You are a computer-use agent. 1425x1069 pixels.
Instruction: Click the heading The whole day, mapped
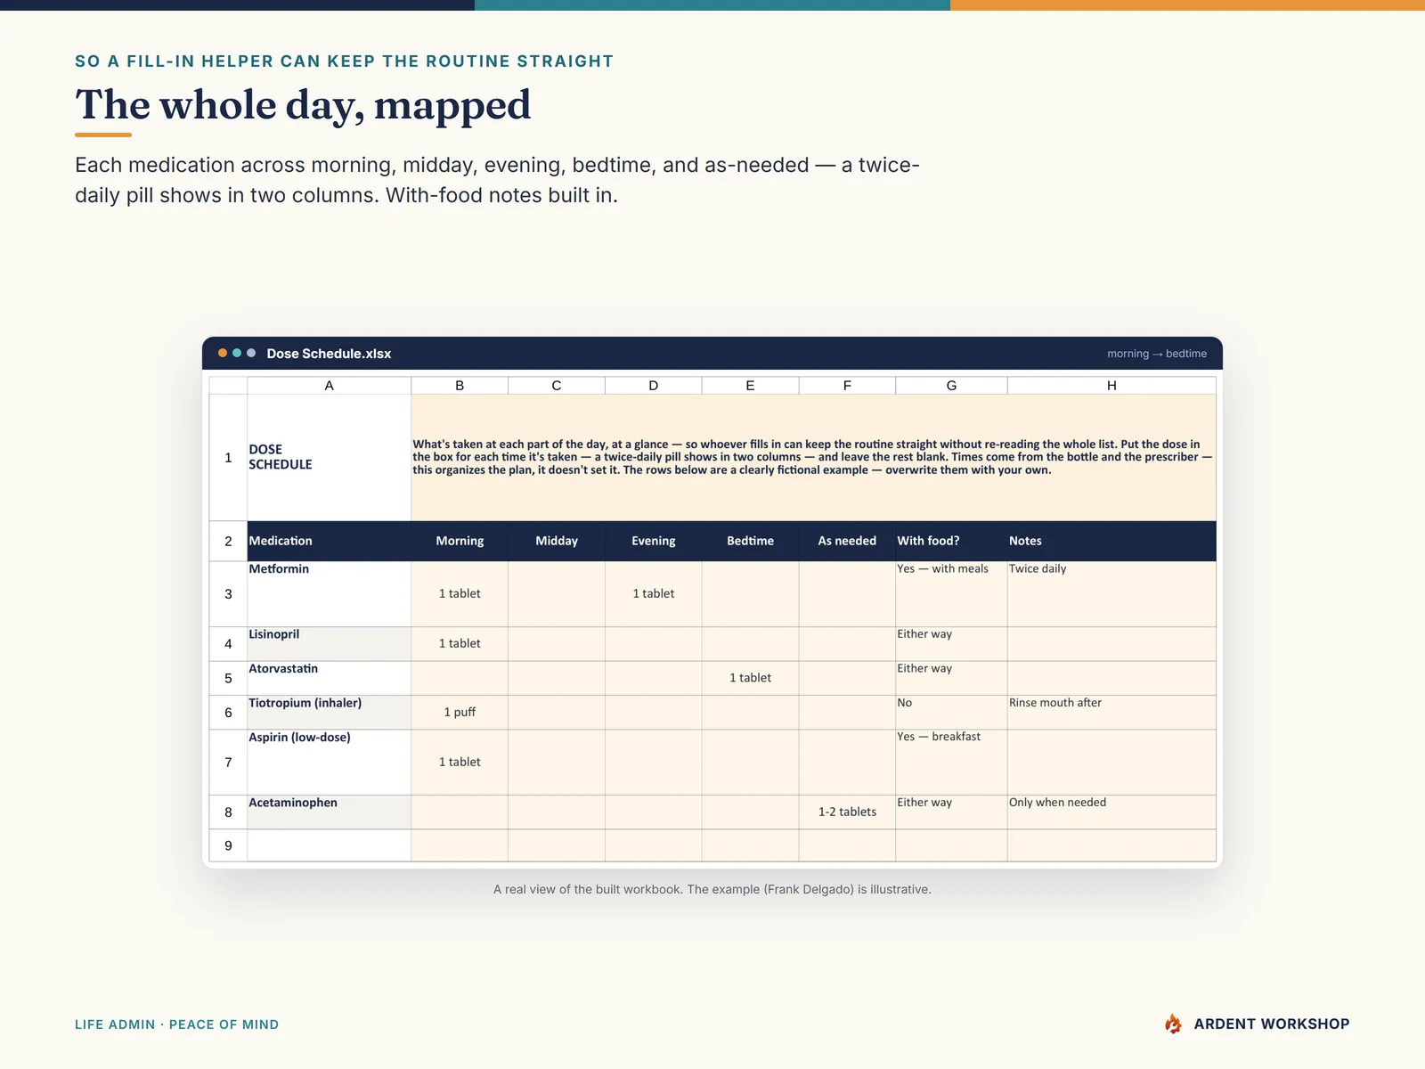303,105
